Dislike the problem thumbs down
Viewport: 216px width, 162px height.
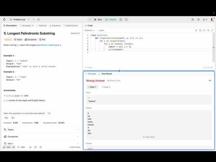point(13,147)
